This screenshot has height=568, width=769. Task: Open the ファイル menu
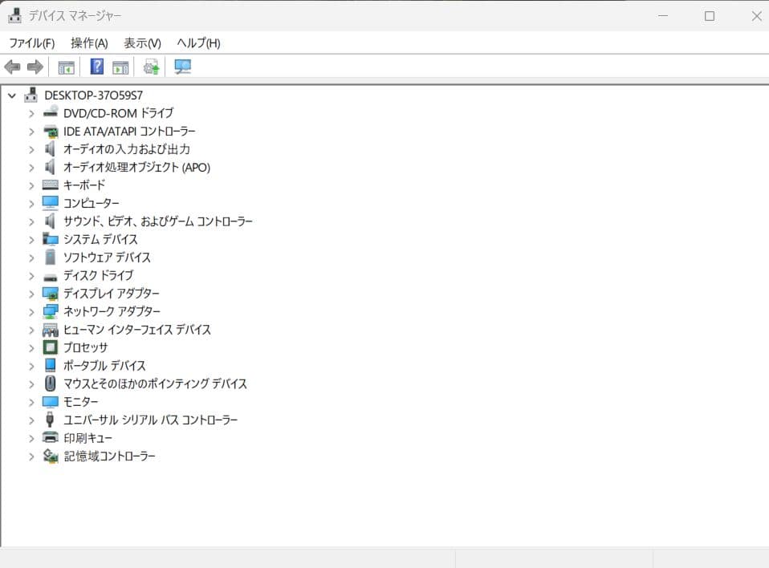pos(31,43)
